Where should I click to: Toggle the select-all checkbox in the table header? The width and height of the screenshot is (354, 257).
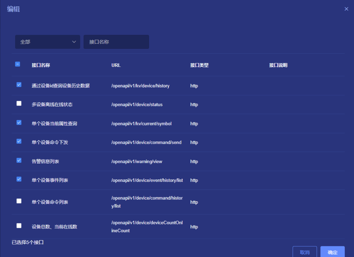(18, 64)
